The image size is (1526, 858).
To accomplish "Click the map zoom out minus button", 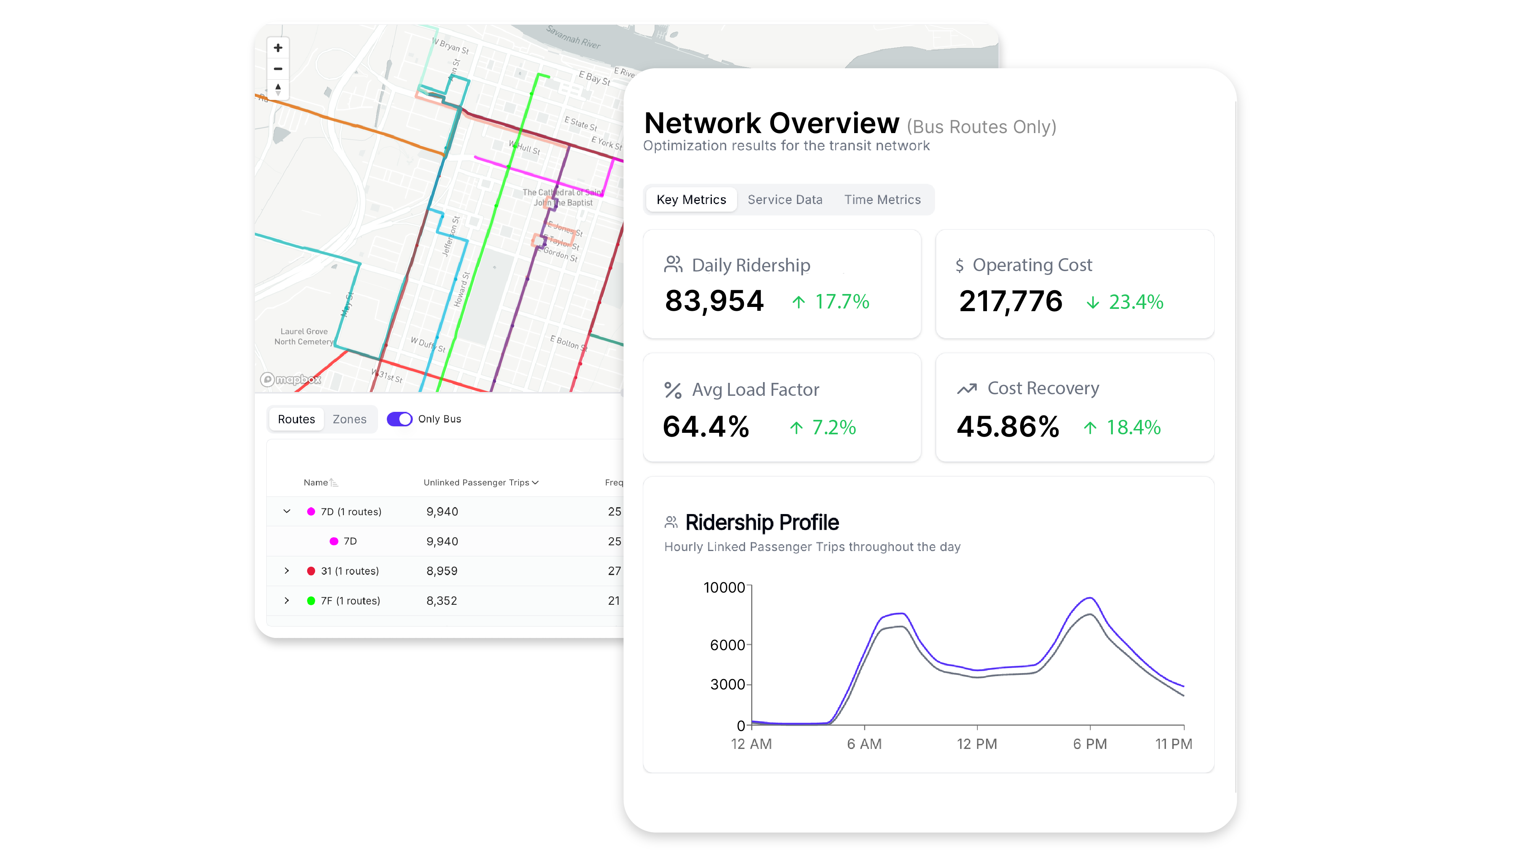I will pos(278,69).
